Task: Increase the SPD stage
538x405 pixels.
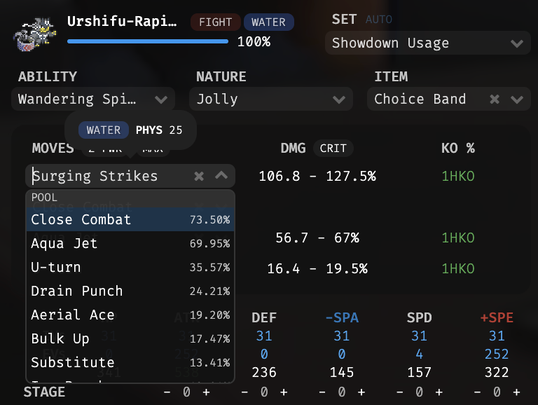Action: [x=439, y=392]
